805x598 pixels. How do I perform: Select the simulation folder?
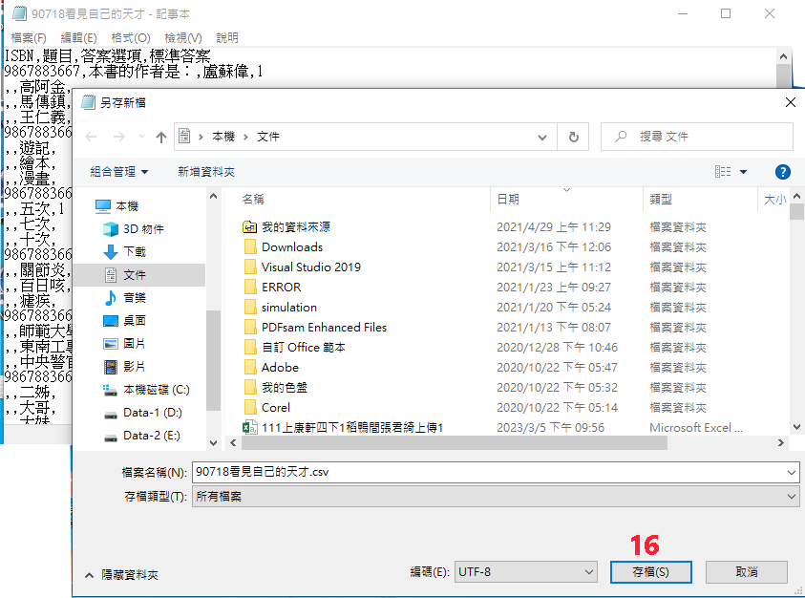[280, 308]
